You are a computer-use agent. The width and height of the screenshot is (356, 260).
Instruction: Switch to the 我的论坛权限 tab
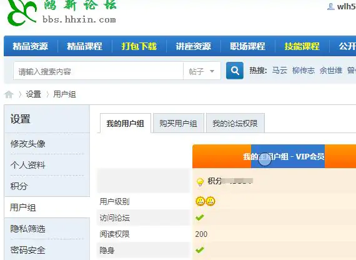[x=235, y=123]
